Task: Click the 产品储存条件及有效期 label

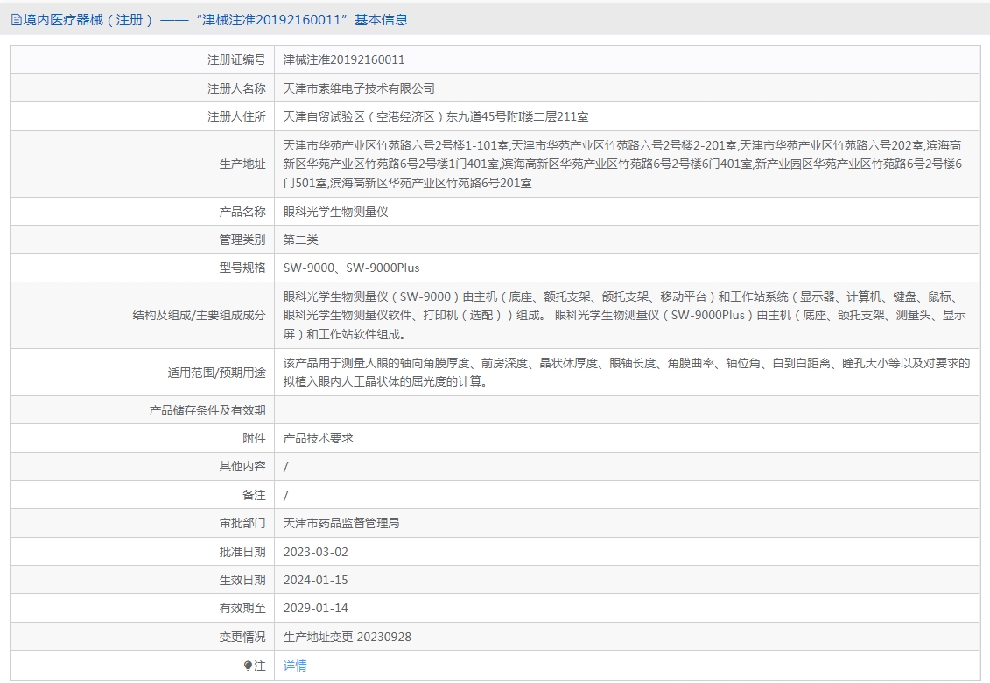Action: point(207,410)
